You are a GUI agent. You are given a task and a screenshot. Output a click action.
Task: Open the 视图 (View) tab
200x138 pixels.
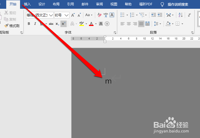tap(114, 4)
